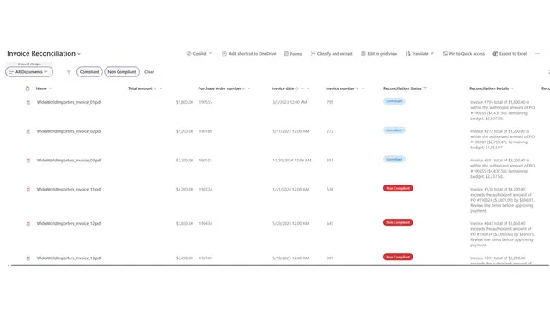
Task: Toggle the Compliant filter pill
Action: pyautogui.click(x=89, y=72)
